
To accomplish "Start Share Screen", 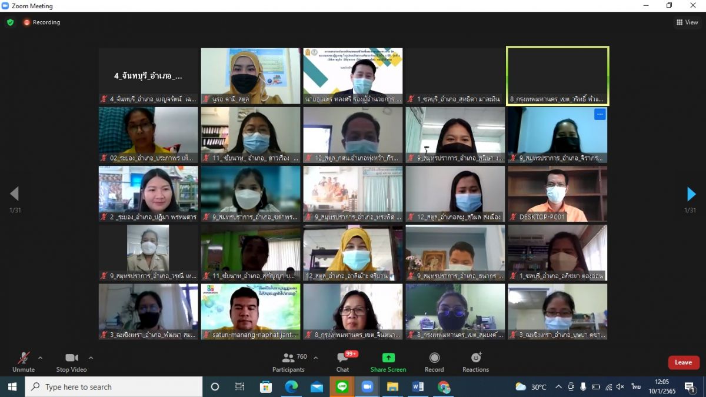I will point(388,362).
